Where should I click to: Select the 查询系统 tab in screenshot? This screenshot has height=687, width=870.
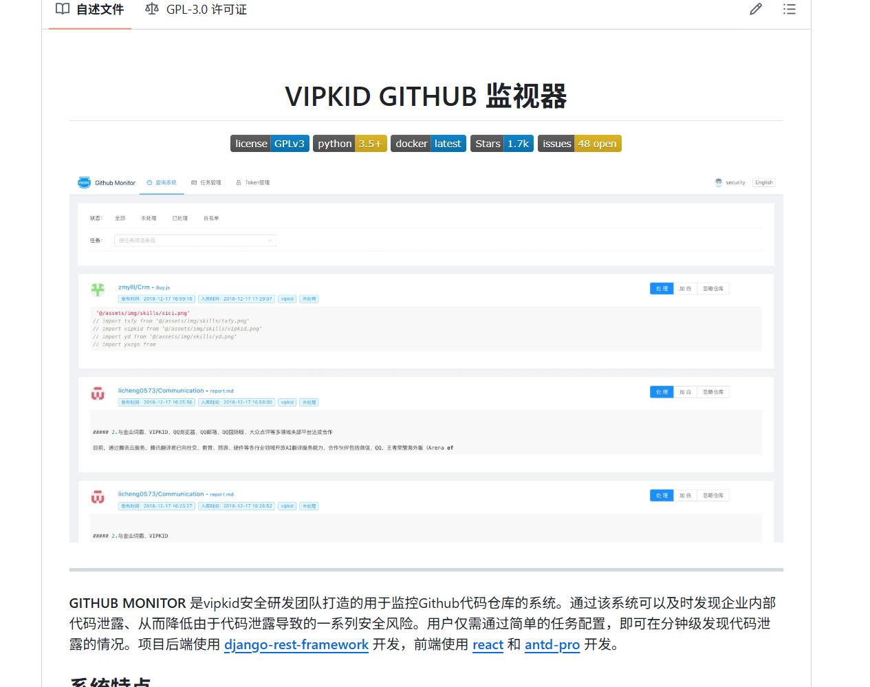tap(162, 183)
